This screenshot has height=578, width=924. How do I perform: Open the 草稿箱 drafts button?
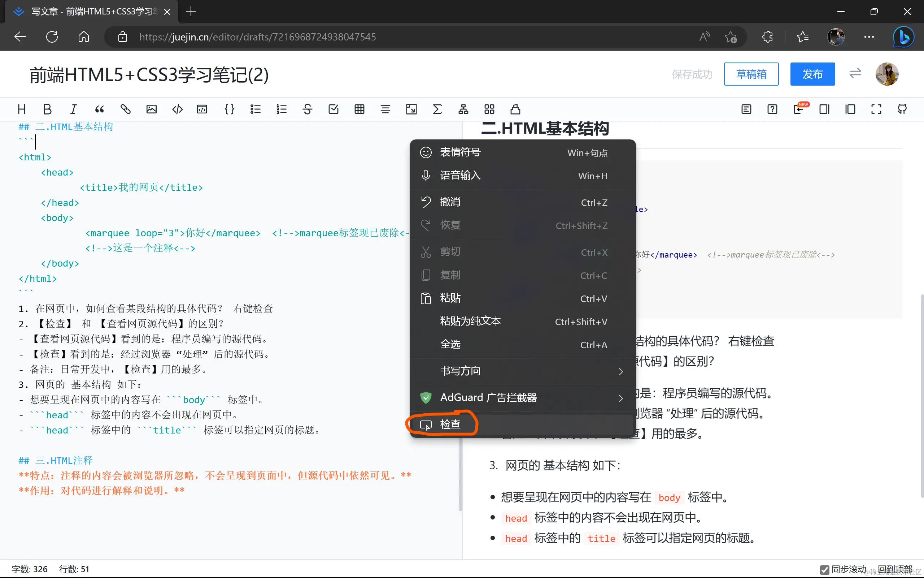(751, 74)
